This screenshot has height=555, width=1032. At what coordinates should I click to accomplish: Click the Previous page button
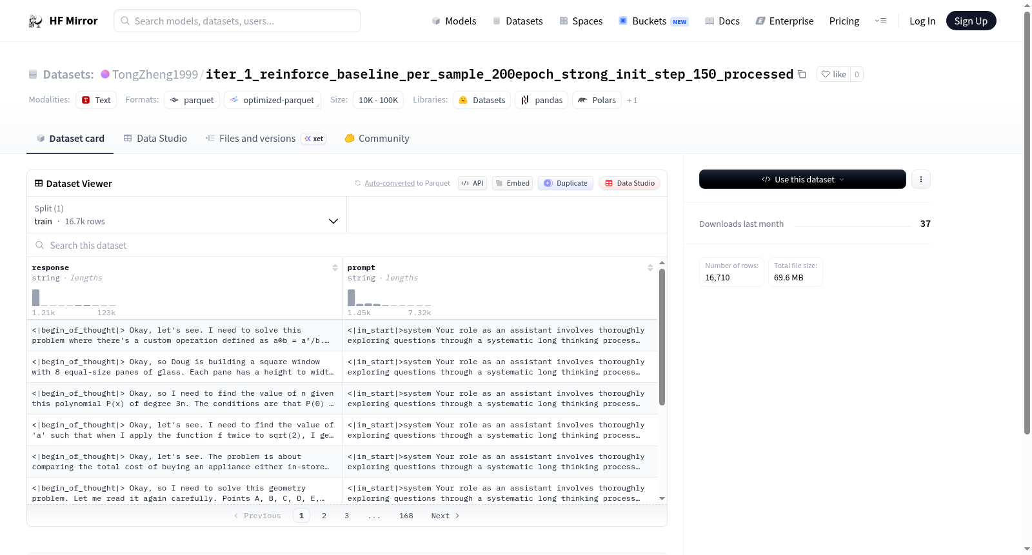[x=257, y=516]
